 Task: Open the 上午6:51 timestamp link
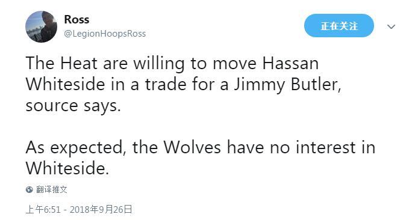43,209
